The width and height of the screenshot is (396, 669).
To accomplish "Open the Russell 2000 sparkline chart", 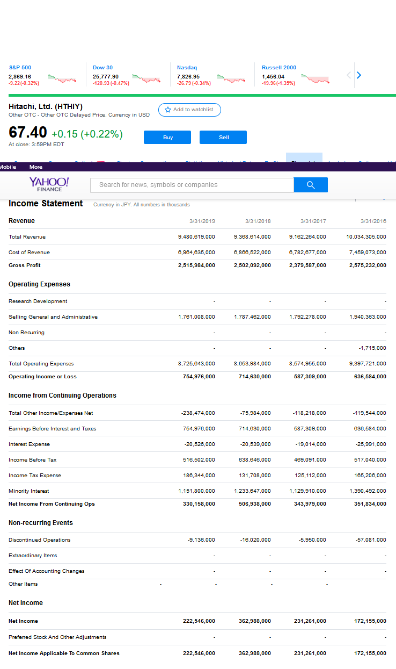I will [316, 79].
